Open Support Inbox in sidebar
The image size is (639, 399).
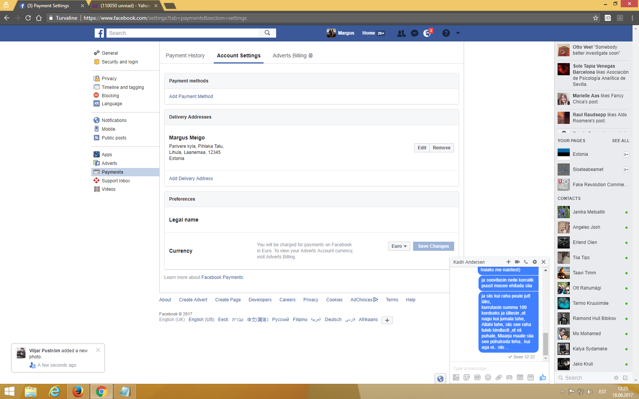coord(116,181)
